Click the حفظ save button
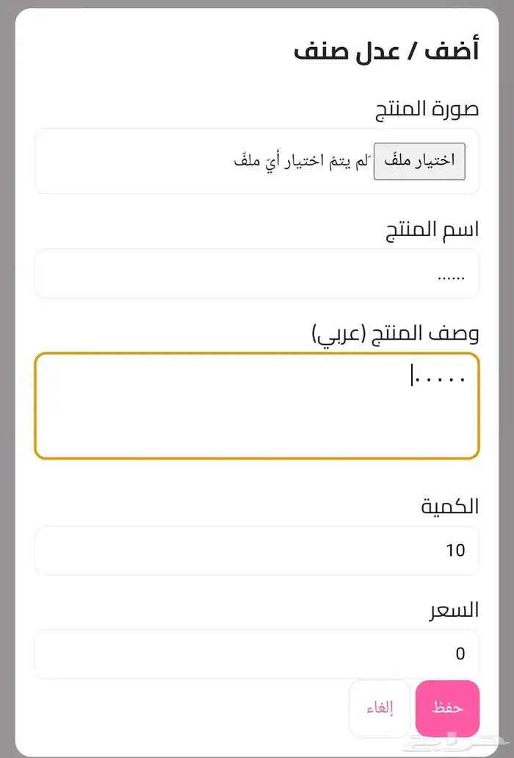 coord(447,708)
